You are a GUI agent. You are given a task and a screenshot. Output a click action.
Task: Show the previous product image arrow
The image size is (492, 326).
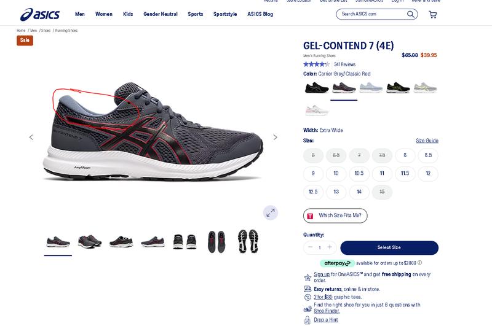point(31,137)
